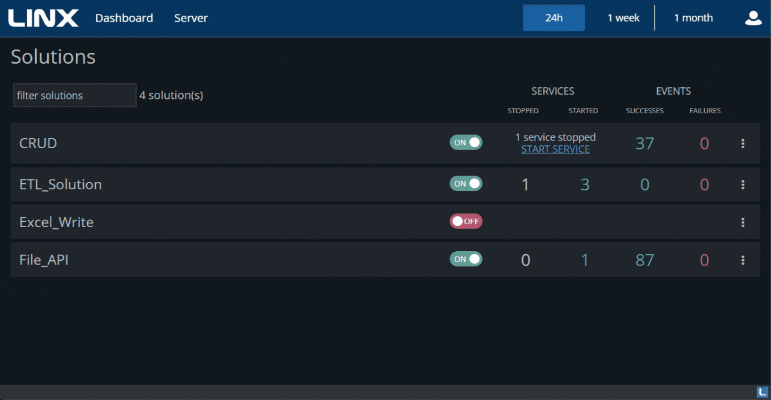The height and width of the screenshot is (400, 771).
Task: Switch to the 1 week view
Action: tap(623, 17)
